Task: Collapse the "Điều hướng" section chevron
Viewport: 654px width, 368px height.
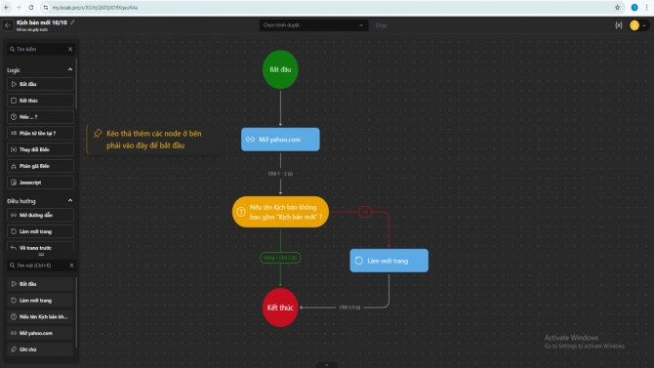Action: click(70, 201)
